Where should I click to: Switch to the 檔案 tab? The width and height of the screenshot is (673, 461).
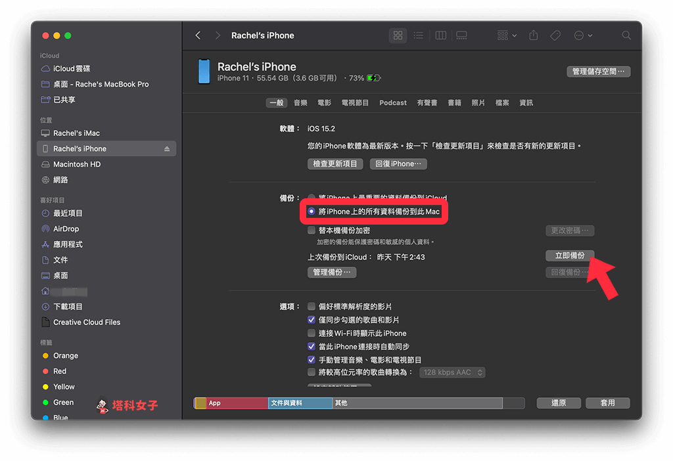[x=502, y=102]
